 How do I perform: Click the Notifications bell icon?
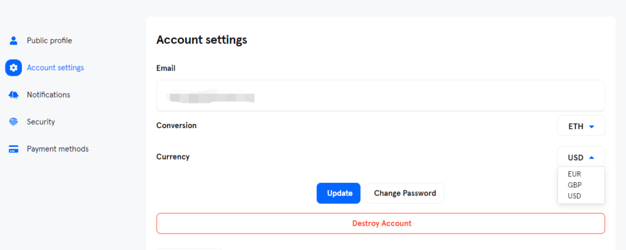click(x=13, y=95)
